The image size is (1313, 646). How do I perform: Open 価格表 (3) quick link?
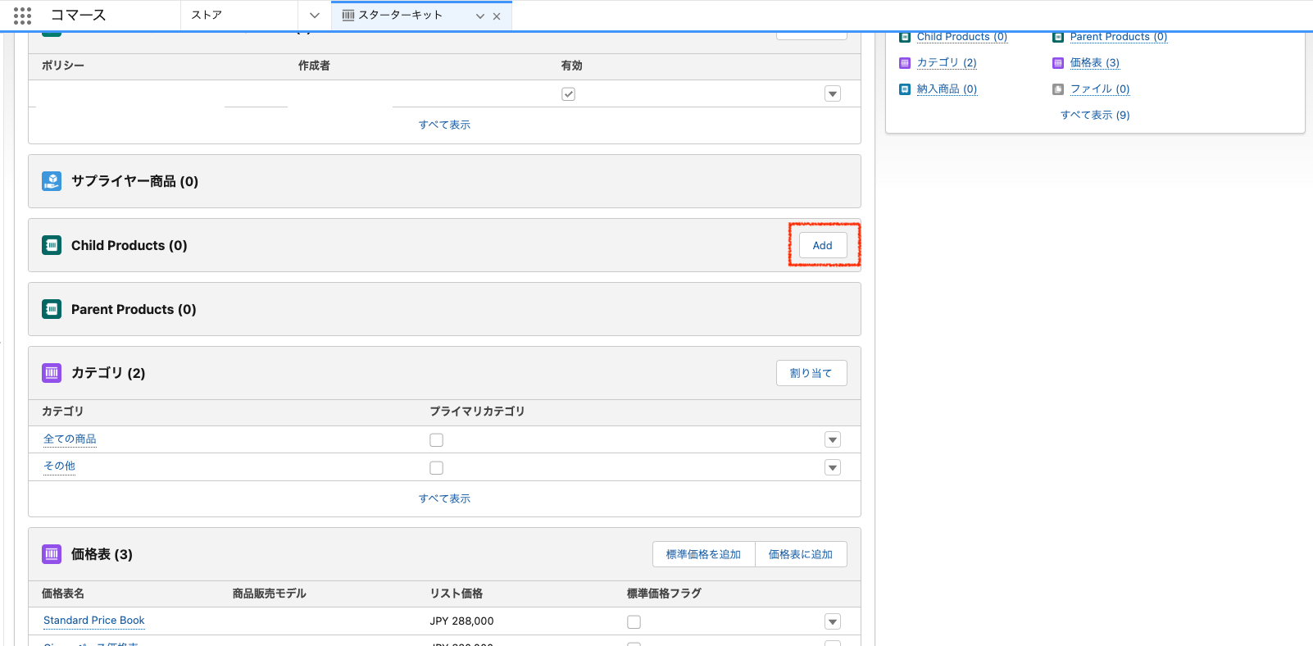[1094, 63]
